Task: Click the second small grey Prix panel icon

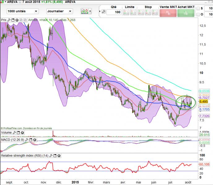Action: tap(25, 20)
